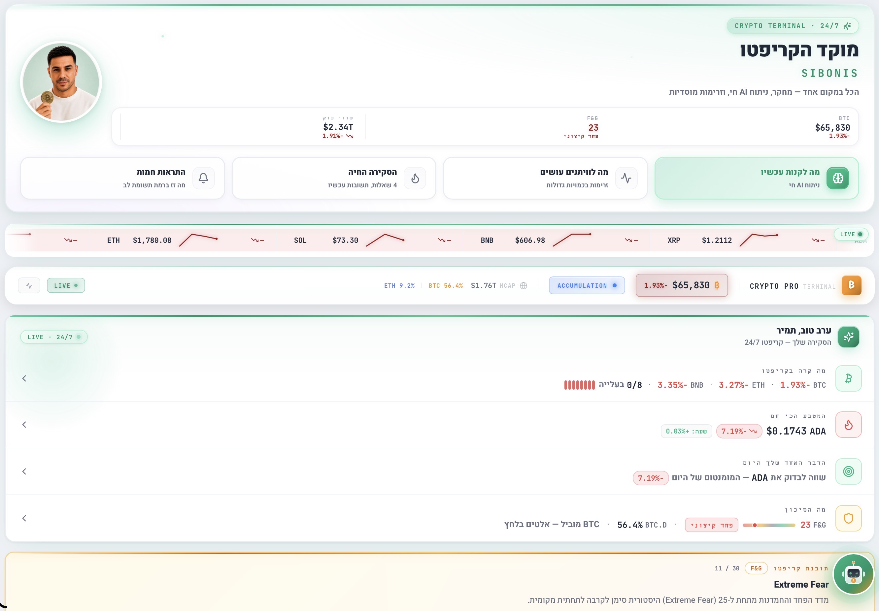Click the shield risk icon
The image size is (879, 611).
[x=848, y=518]
